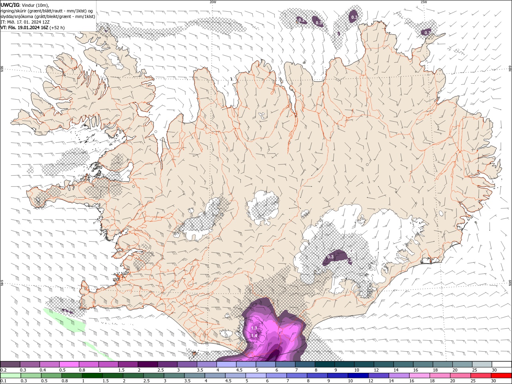Select the violet lower swatch labeled 12
The image size is (512, 384).
[x=378, y=376]
